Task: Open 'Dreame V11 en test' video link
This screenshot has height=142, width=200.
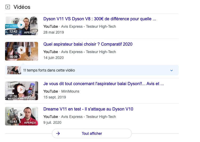Action: click(88, 109)
